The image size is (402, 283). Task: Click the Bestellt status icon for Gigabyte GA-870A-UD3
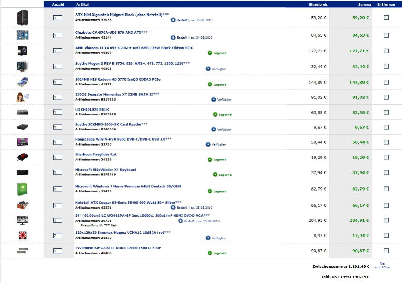[173, 38]
